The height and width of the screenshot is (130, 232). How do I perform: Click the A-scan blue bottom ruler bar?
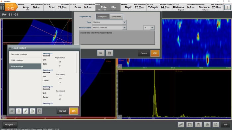pos(175,118)
